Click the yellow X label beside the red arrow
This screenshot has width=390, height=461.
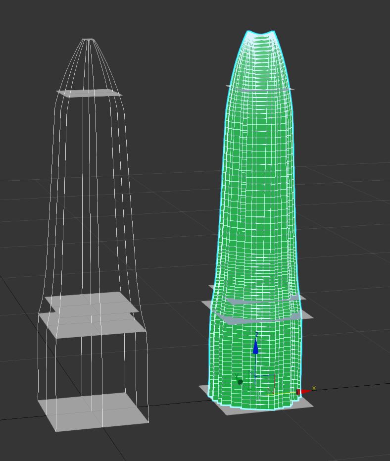pyautogui.click(x=314, y=388)
